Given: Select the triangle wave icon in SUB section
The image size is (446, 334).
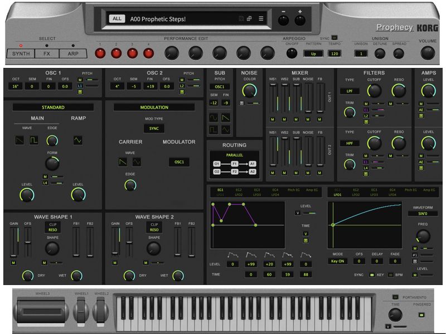Looking at the screenshot, I should 226,130.
